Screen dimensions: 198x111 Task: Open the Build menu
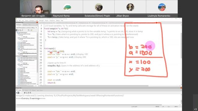[37, 21]
